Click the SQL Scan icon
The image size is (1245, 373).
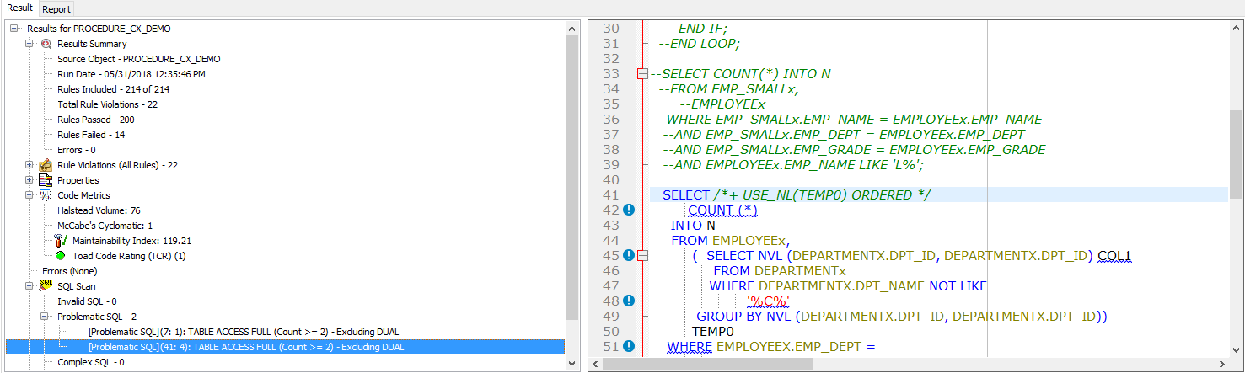tap(46, 285)
